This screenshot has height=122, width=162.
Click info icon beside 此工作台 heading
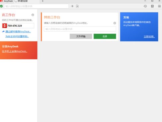[x=33, y=15]
